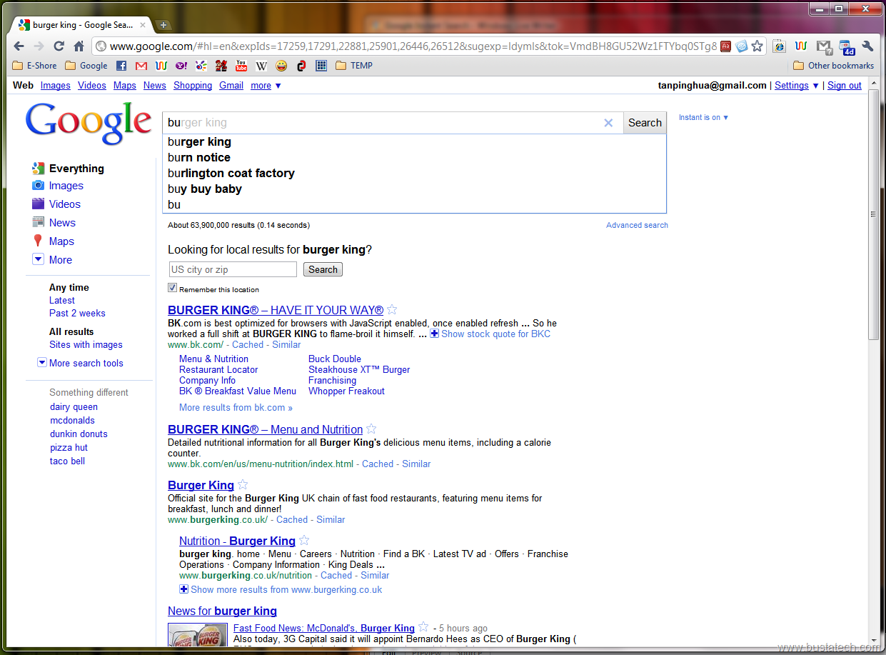Open More results from bk.com

tap(236, 408)
